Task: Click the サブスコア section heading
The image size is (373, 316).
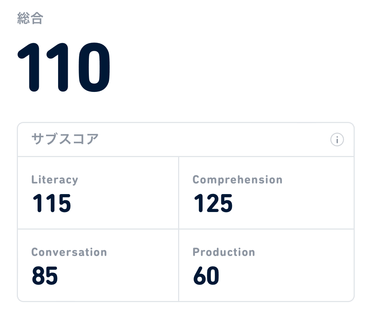Action: [65, 140]
